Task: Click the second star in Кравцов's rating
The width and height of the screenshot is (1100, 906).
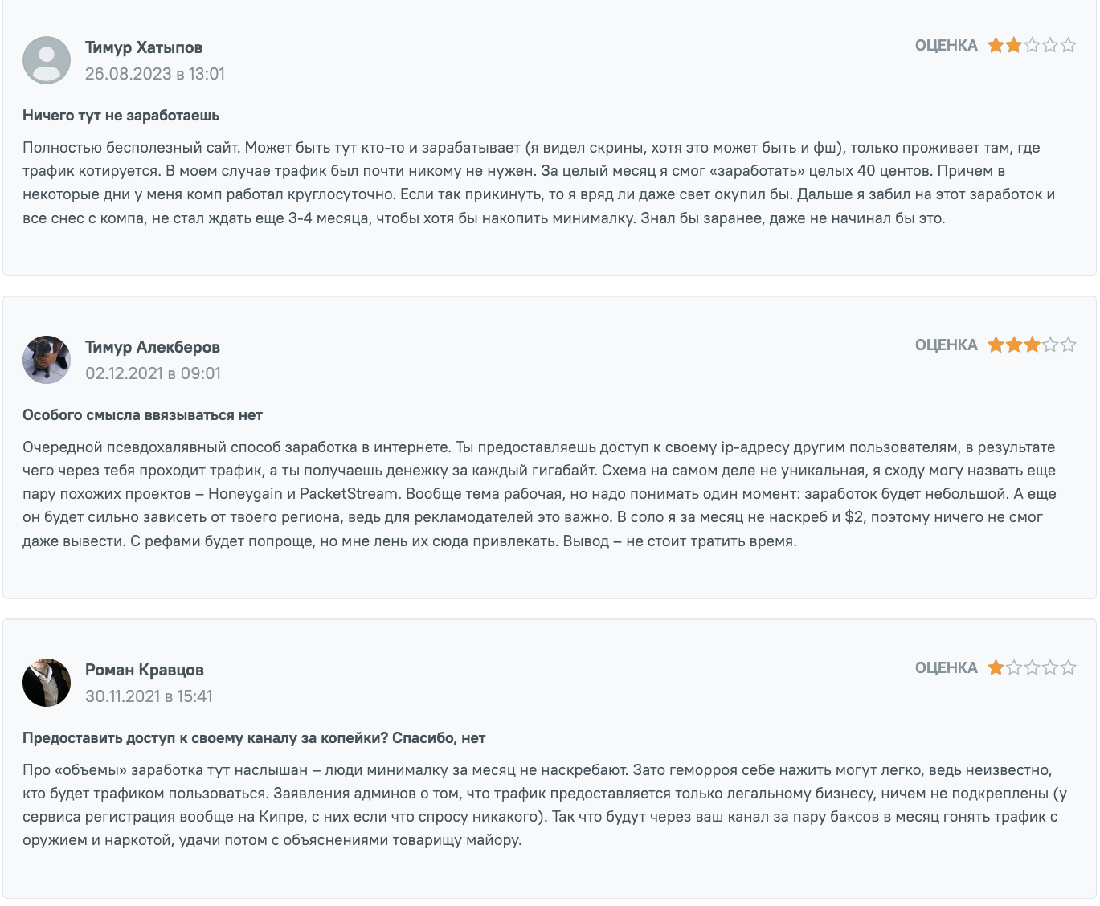Action: pos(1014,668)
